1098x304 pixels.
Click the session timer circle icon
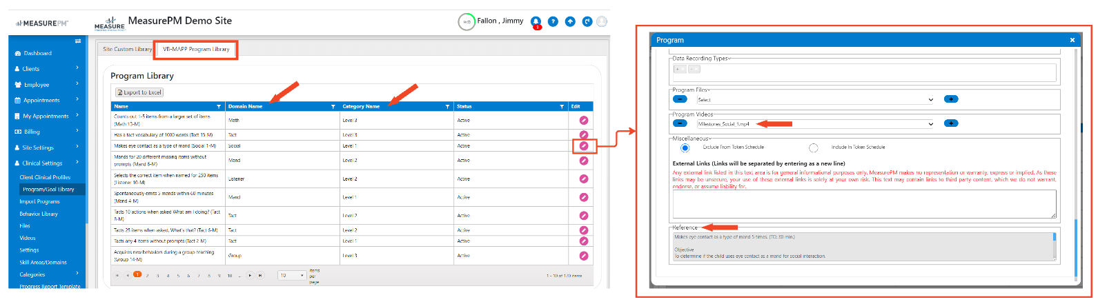[467, 22]
